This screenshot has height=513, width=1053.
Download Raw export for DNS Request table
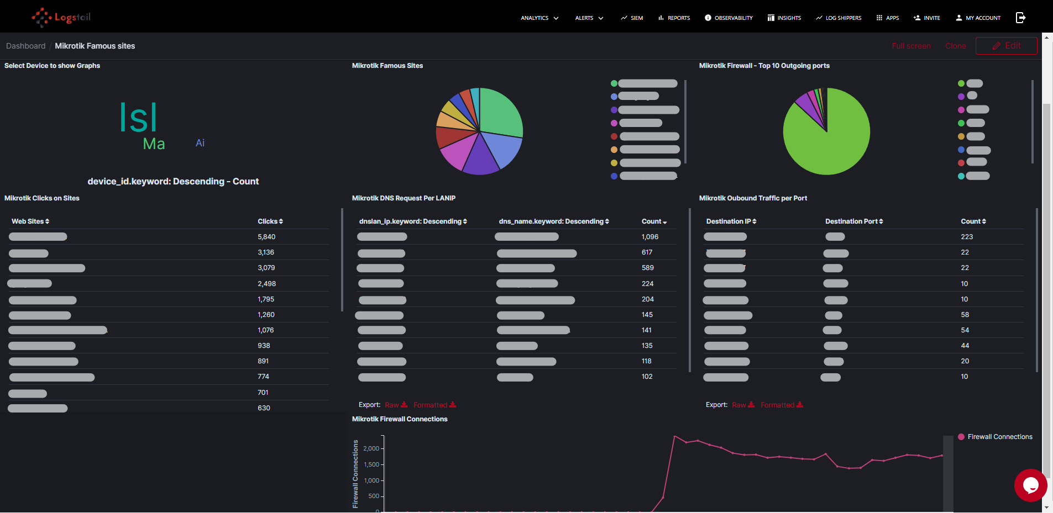[396, 405]
